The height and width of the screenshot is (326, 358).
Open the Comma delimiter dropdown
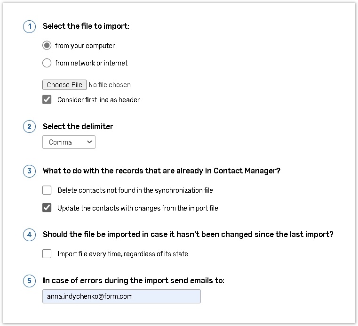click(x=69, y=142)
